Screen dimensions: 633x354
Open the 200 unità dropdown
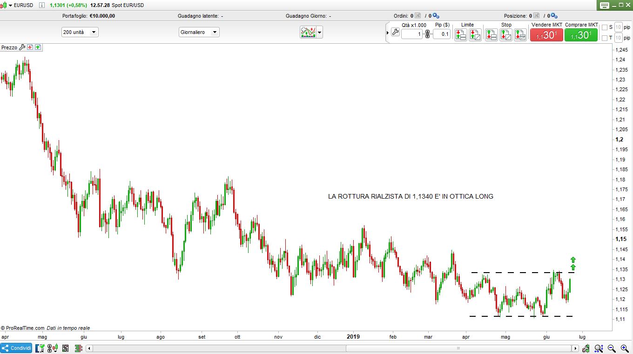[80, 32]
